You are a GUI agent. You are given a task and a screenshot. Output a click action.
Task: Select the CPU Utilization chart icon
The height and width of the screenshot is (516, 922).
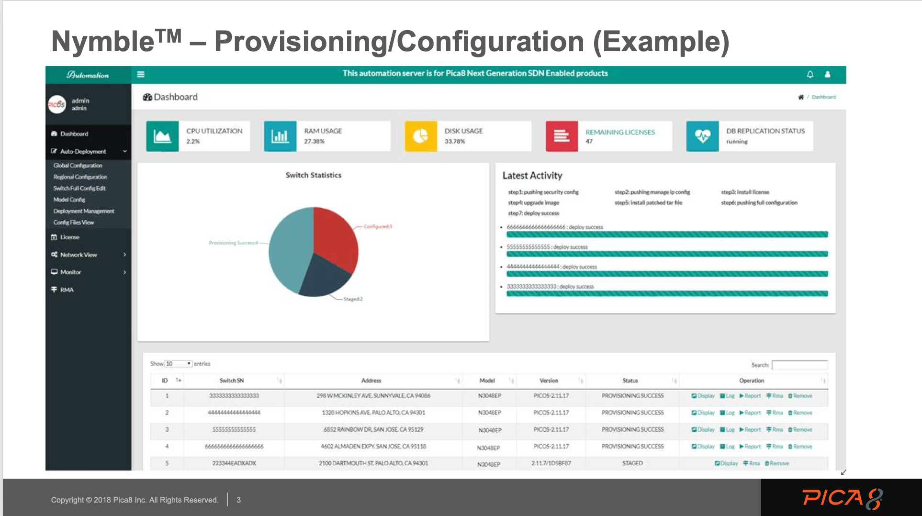[x=162, y=136]
